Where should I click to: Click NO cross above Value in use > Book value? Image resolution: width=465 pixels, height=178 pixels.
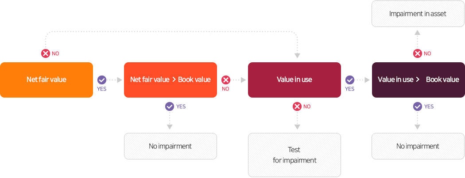(x=417, y=53)
